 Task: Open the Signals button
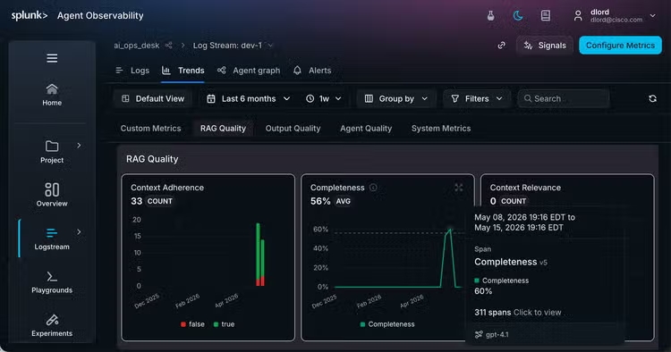pos(545,46)
